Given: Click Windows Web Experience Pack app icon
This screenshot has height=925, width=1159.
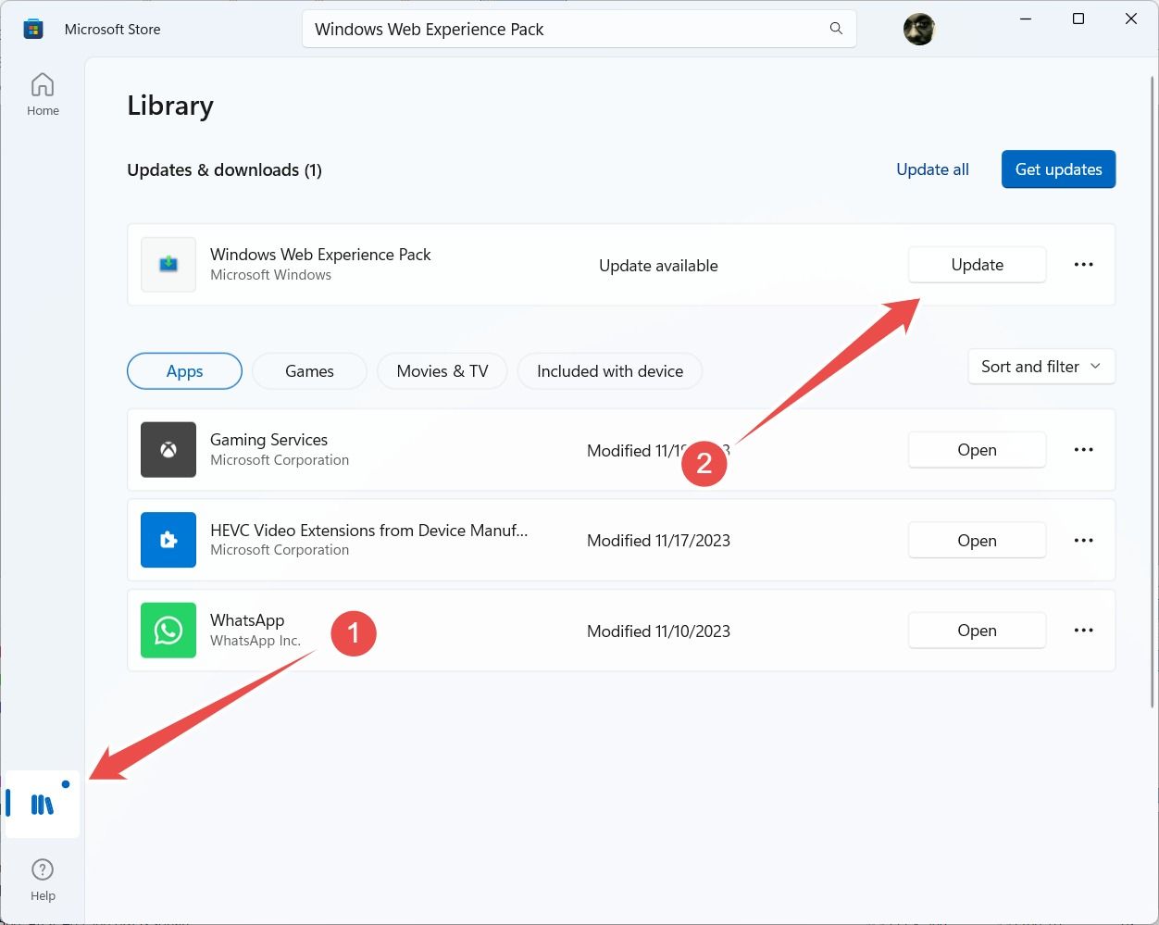Looking at the screenshot, I should point(168,265).
